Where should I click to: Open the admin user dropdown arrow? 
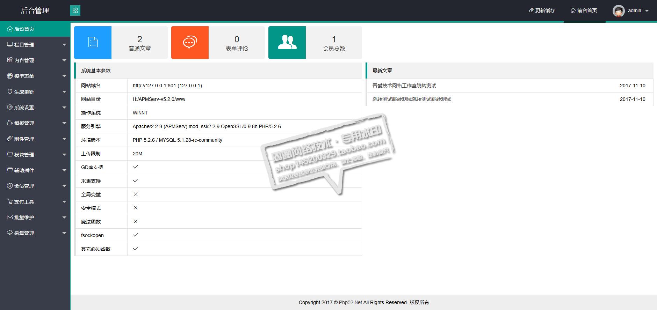pyautogui.click(x=647, y=11)
